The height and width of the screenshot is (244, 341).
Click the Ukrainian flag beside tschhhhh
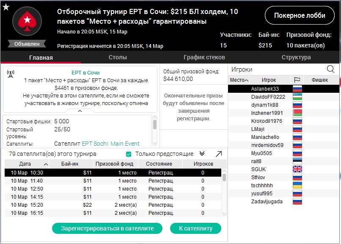(297, 185)
